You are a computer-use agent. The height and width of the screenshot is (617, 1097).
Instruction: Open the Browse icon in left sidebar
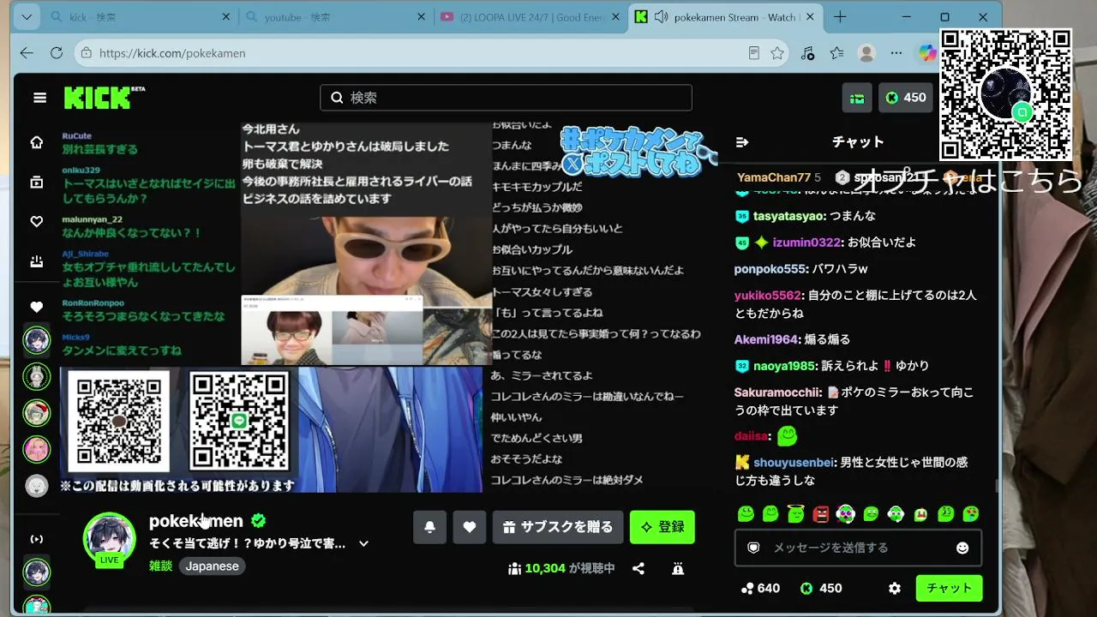click(x=37, y=182)
